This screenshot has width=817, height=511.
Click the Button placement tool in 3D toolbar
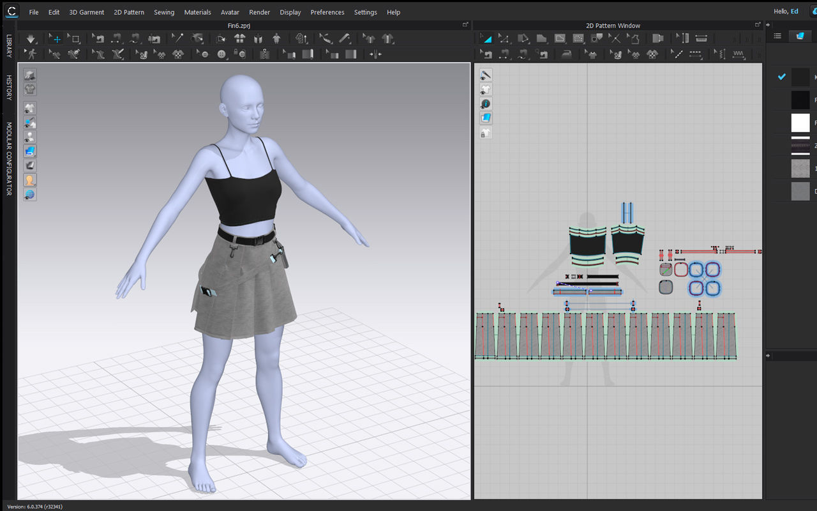pos(221,54)
